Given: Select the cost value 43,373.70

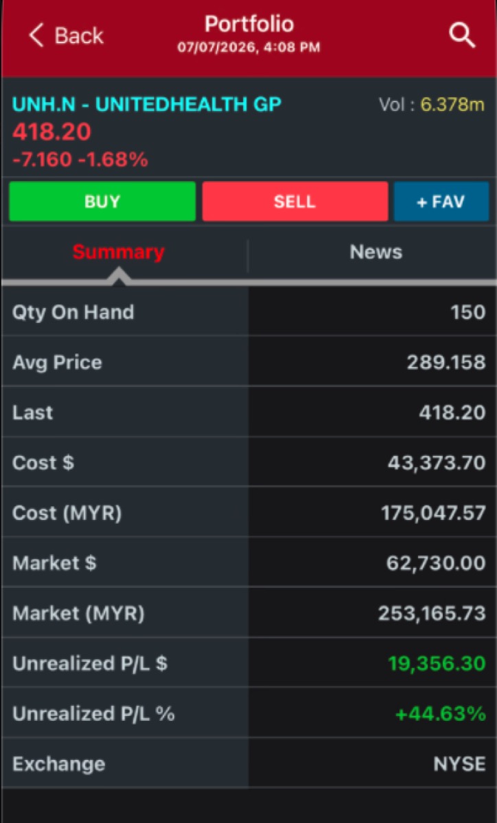Looking at the screenshot, I should 437,463.
